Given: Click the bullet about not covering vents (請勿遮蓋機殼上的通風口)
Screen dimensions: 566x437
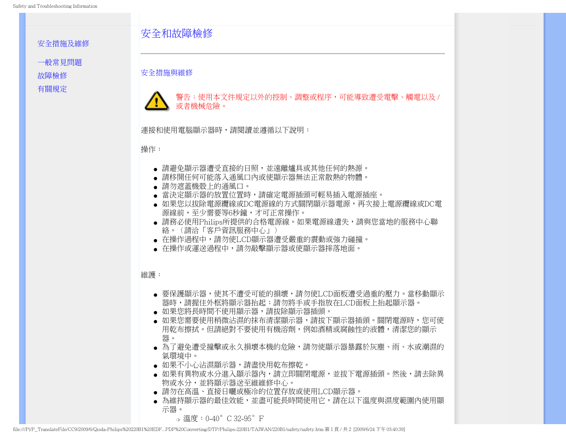Looking at the screenshot, I should [206, 186].
